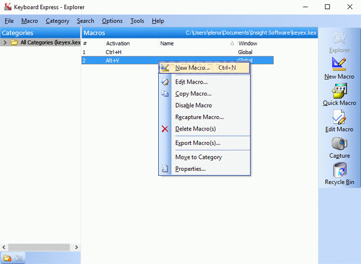Maximize the Keyboard Express window

click(327, 7)
